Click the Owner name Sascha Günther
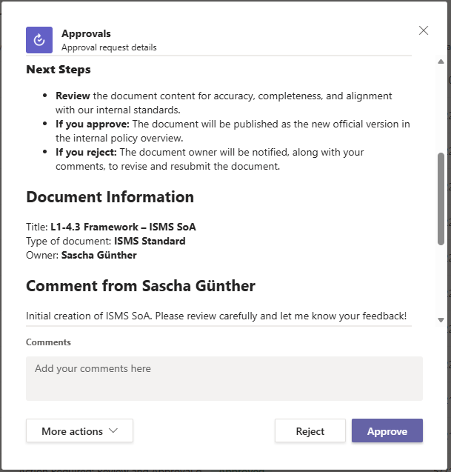451x472 pixels. click(99, 255)
